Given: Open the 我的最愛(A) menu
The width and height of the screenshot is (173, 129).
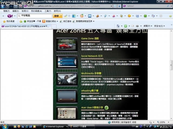Looking at the screenshot, I should 36,11.
